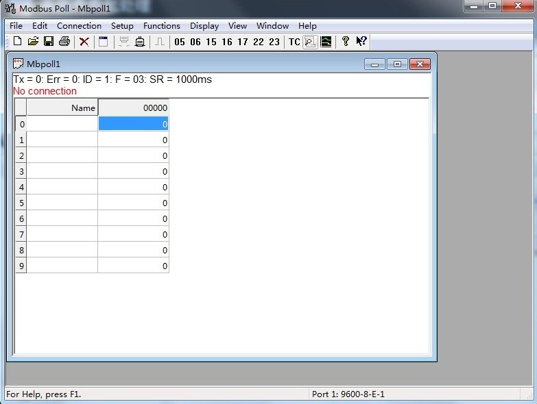This screenshot has width=537, height=404.
Task: Select function 16 write multiple registers
Action: 227,42
